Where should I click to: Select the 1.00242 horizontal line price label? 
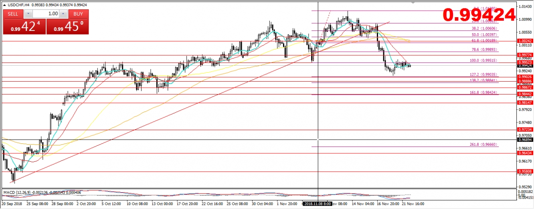(x=525, y=41)
